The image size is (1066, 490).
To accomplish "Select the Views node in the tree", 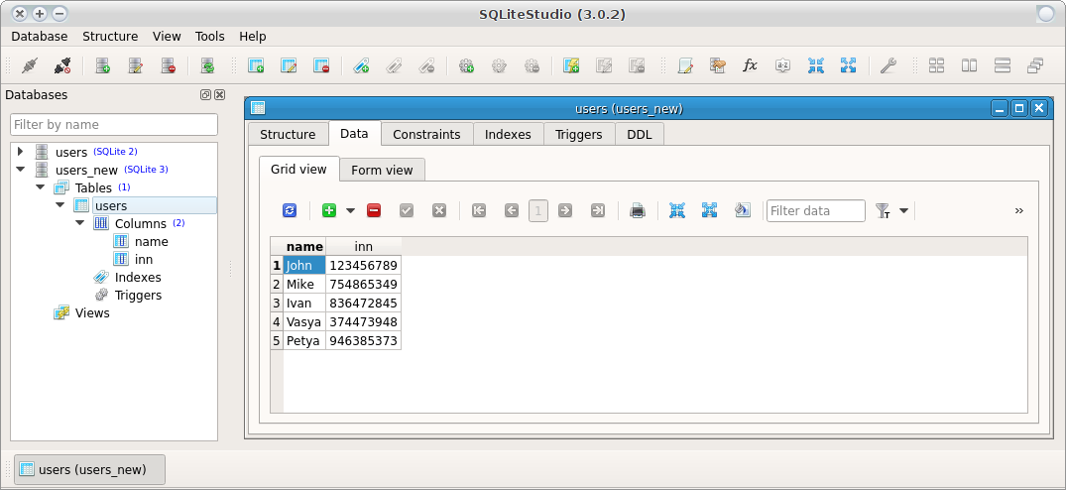I will click(92, 312).
